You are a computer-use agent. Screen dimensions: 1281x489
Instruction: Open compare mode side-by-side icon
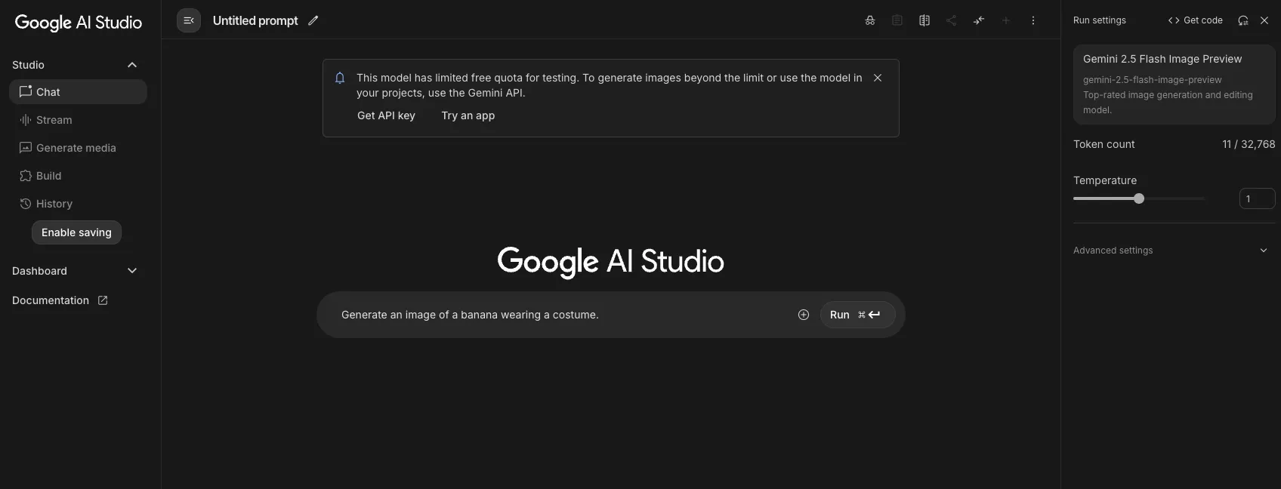click(924, 20)
